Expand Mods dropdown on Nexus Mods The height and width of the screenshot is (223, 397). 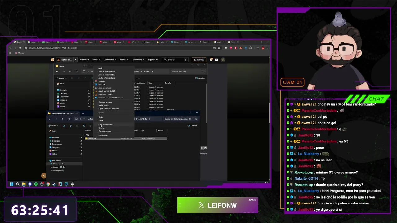point(96,59)
